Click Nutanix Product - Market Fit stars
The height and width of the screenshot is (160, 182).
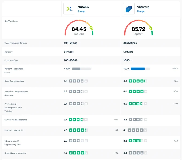78,130
